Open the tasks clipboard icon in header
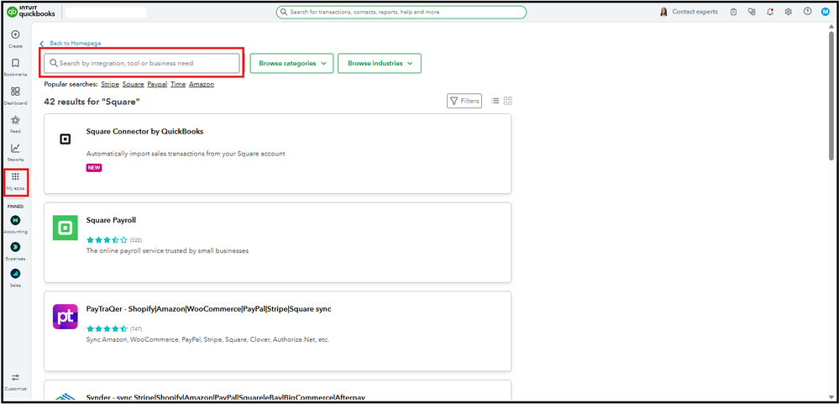 click(733, 12)
